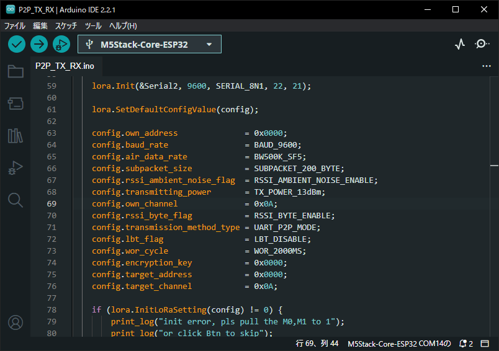The image size is (499, 351).
Task: Click the SUBPACKET_200_BYTE value
Action: coord(297,169)
